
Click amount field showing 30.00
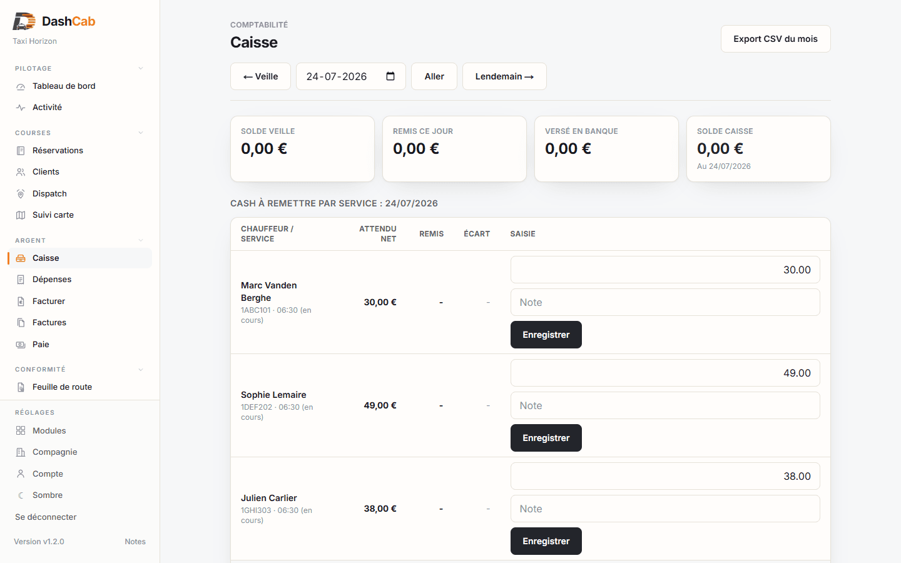coord(665,270)
